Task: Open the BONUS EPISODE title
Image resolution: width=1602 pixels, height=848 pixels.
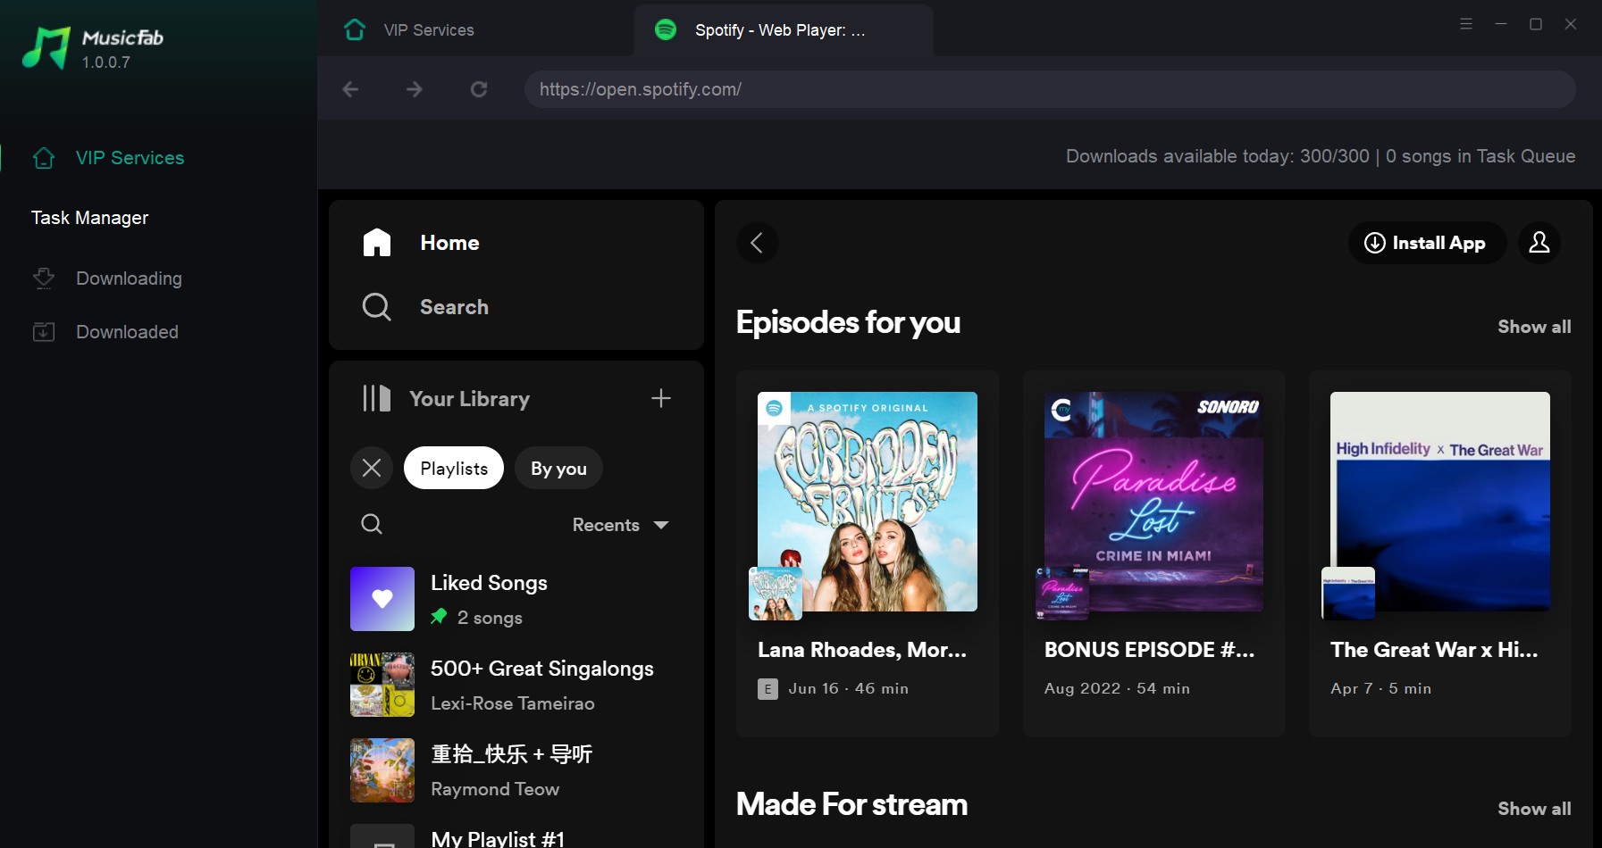Action: click(1149, 650)
